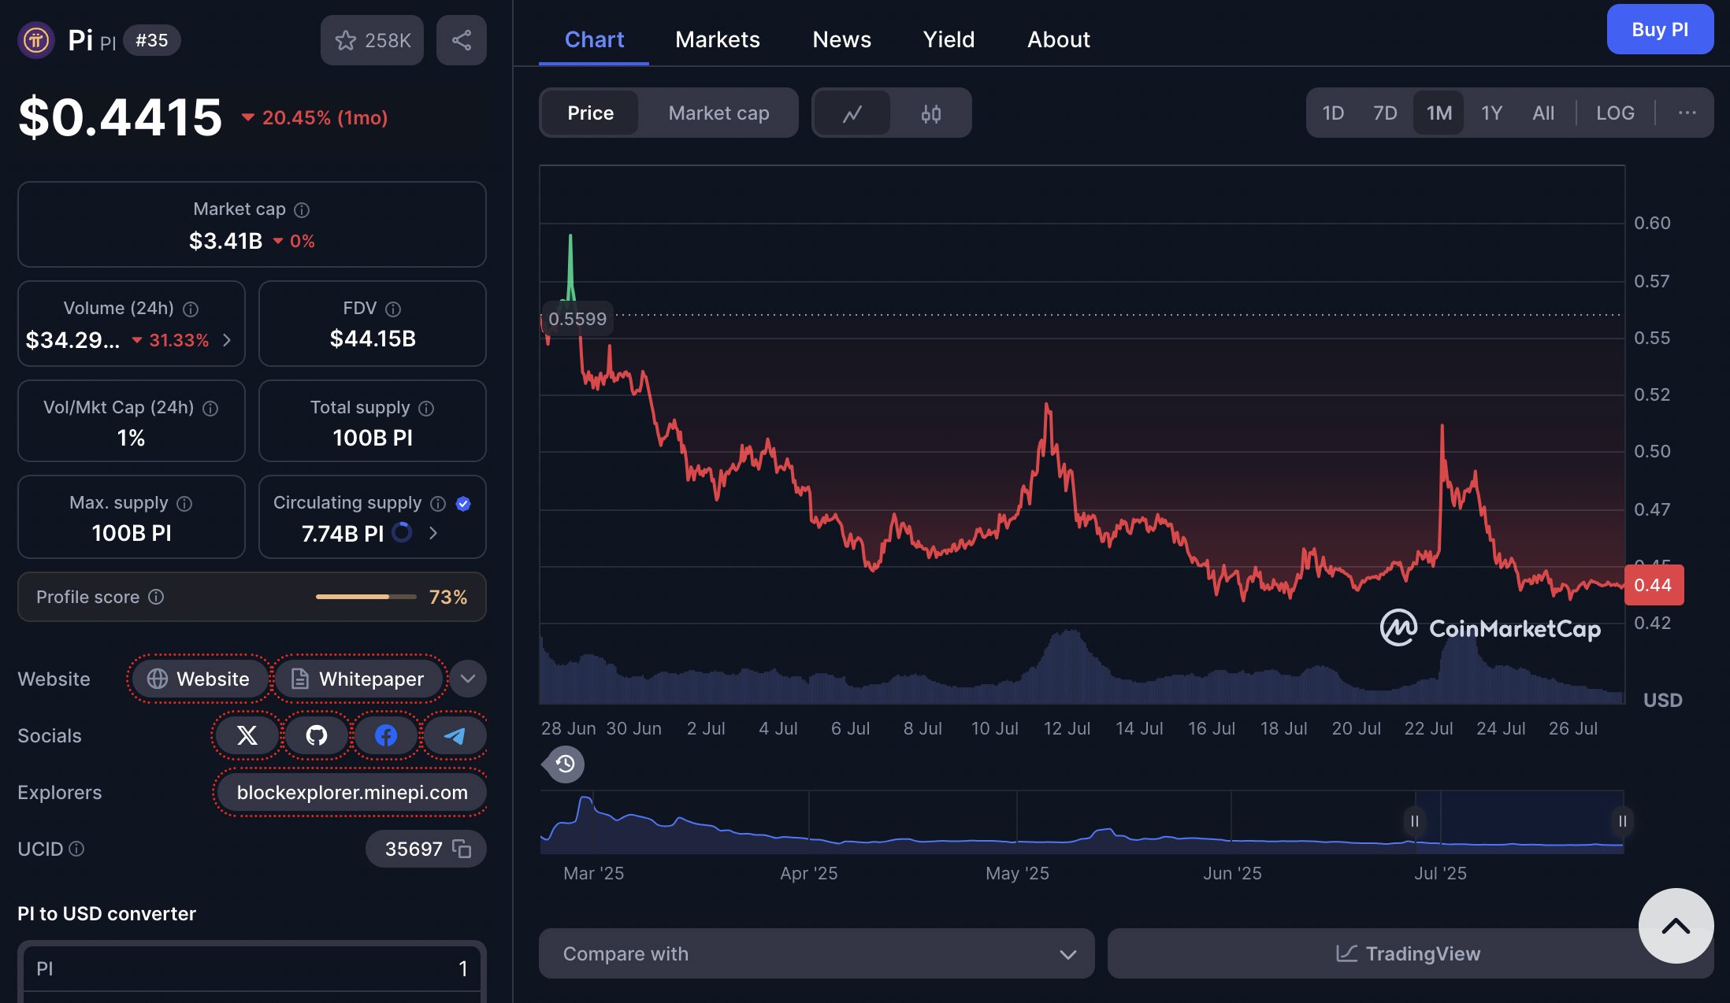The image size is (1730, 1003).
Task: Click the Profile score info icon
Action: click(x=156, y=597)
